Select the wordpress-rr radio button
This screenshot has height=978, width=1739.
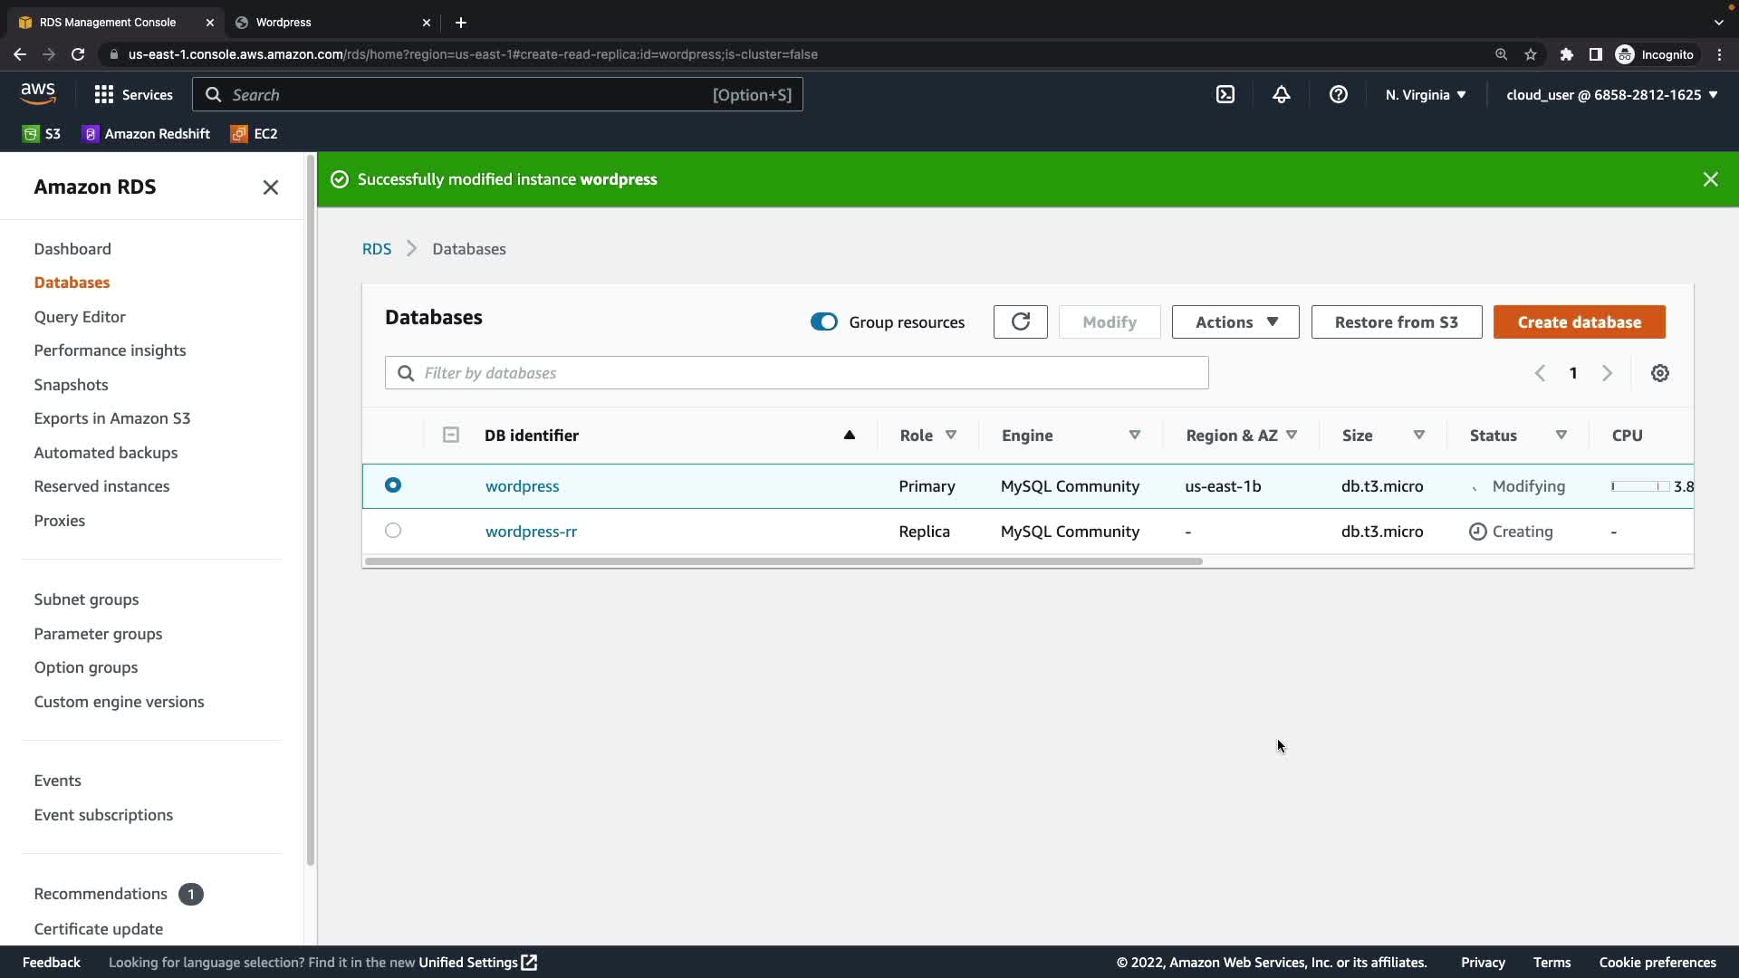click(393, 531)
